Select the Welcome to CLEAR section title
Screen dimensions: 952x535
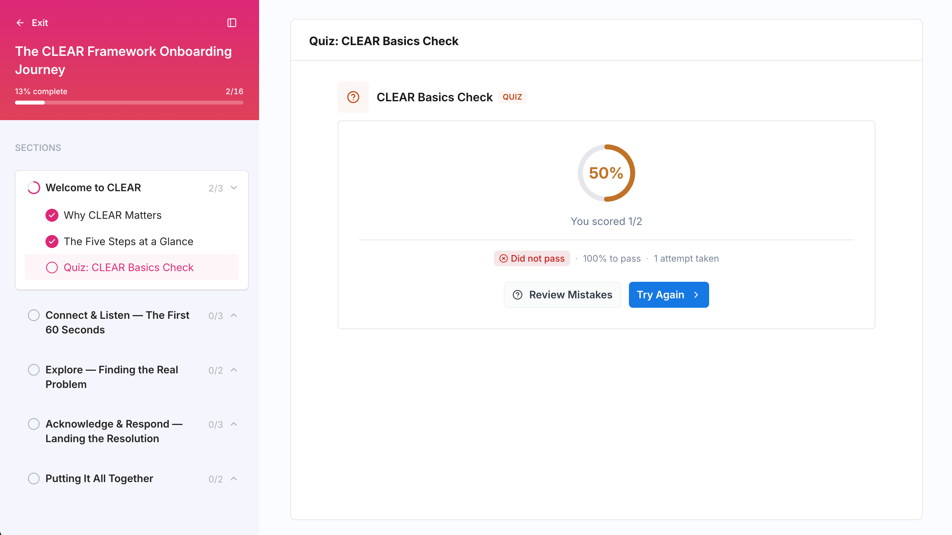click(x=93, y=188)
